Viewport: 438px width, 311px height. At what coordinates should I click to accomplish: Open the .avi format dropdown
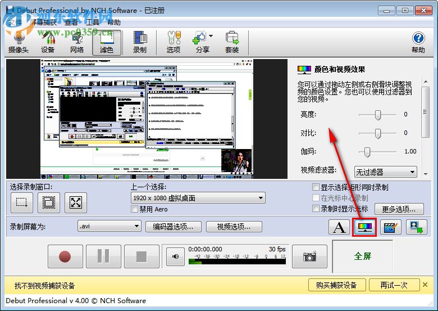[x=109, y=226]
